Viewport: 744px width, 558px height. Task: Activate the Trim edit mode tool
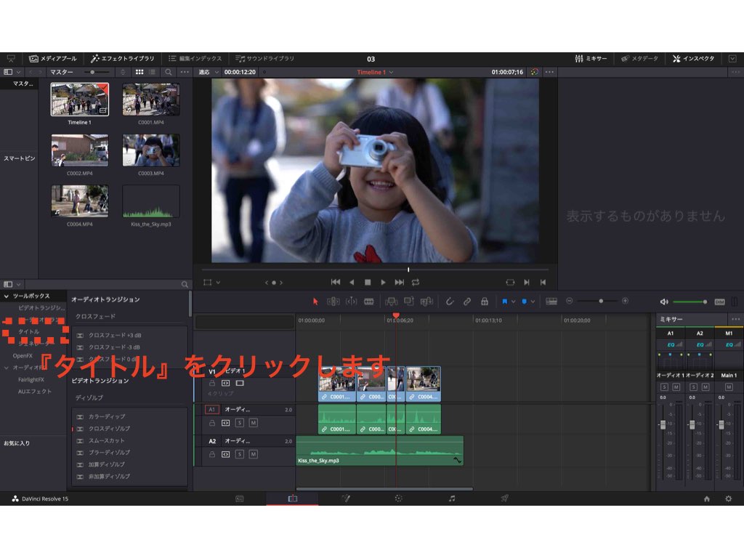pos(333,302)
